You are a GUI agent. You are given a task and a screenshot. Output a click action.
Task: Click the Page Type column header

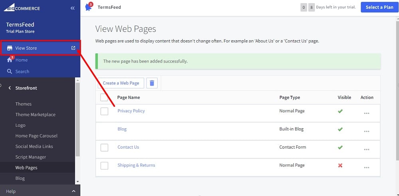pyautogui.click(x=290, y=97)
